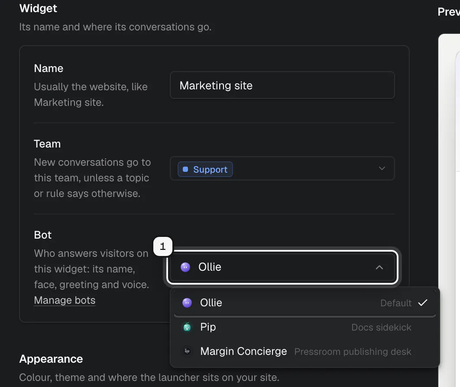460x387 pixels.
Task: Edit the Name field reading Marketing site
Action: pyautogui.click(x=282, y=85)
